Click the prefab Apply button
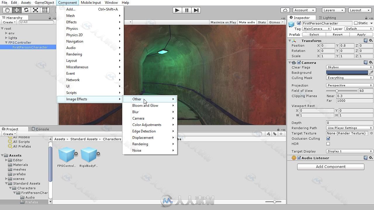374x210 pixels. (x=361, y=35)
